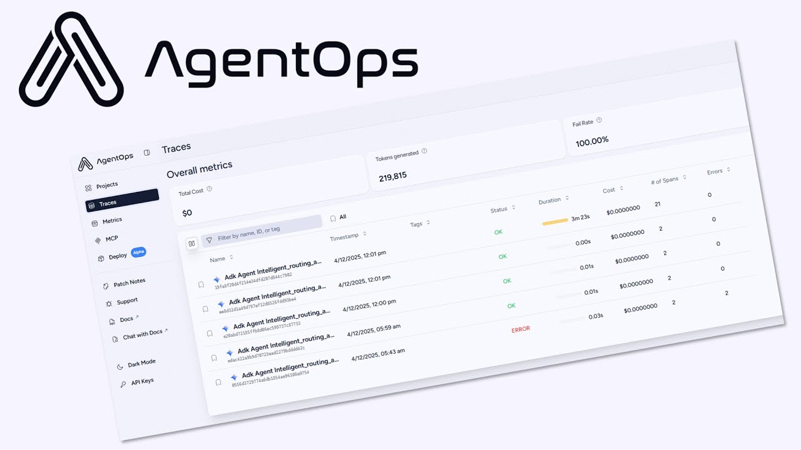Click the MCP sidebar icon
The image size is (801, 450).
click(98, 240)
